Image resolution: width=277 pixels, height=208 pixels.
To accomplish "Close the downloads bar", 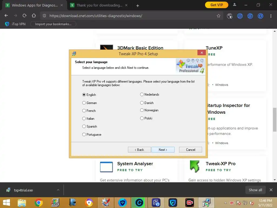I will tap(271, 190).
